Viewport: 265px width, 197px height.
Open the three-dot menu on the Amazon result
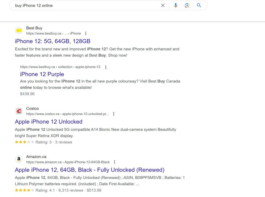click(115, 162)
